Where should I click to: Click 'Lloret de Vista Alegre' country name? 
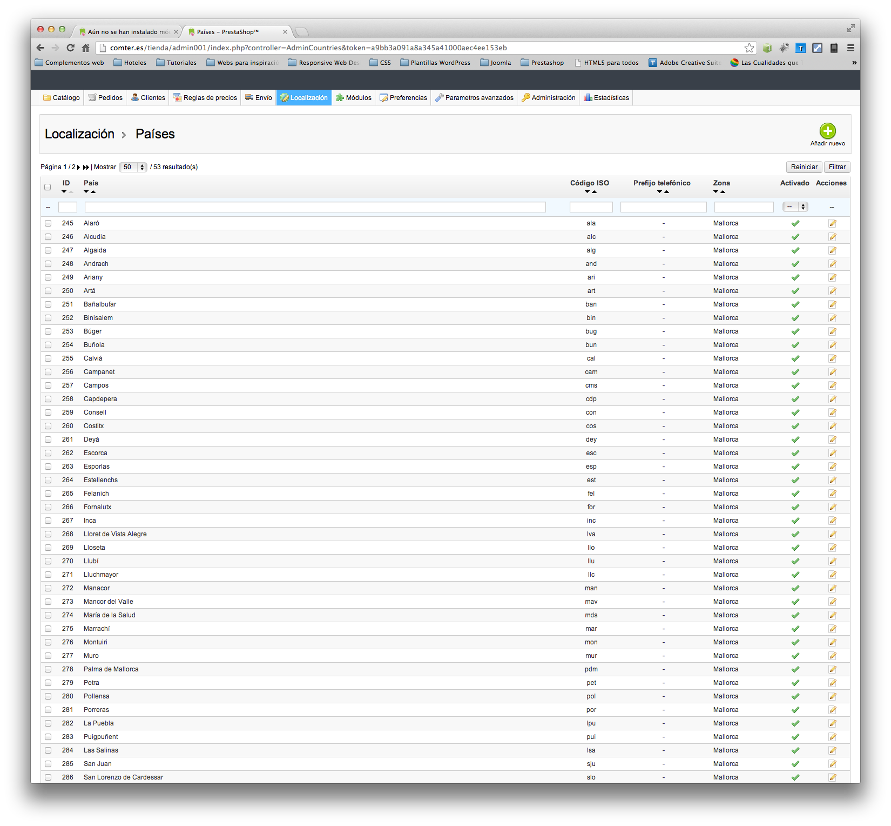coord(115,534)
